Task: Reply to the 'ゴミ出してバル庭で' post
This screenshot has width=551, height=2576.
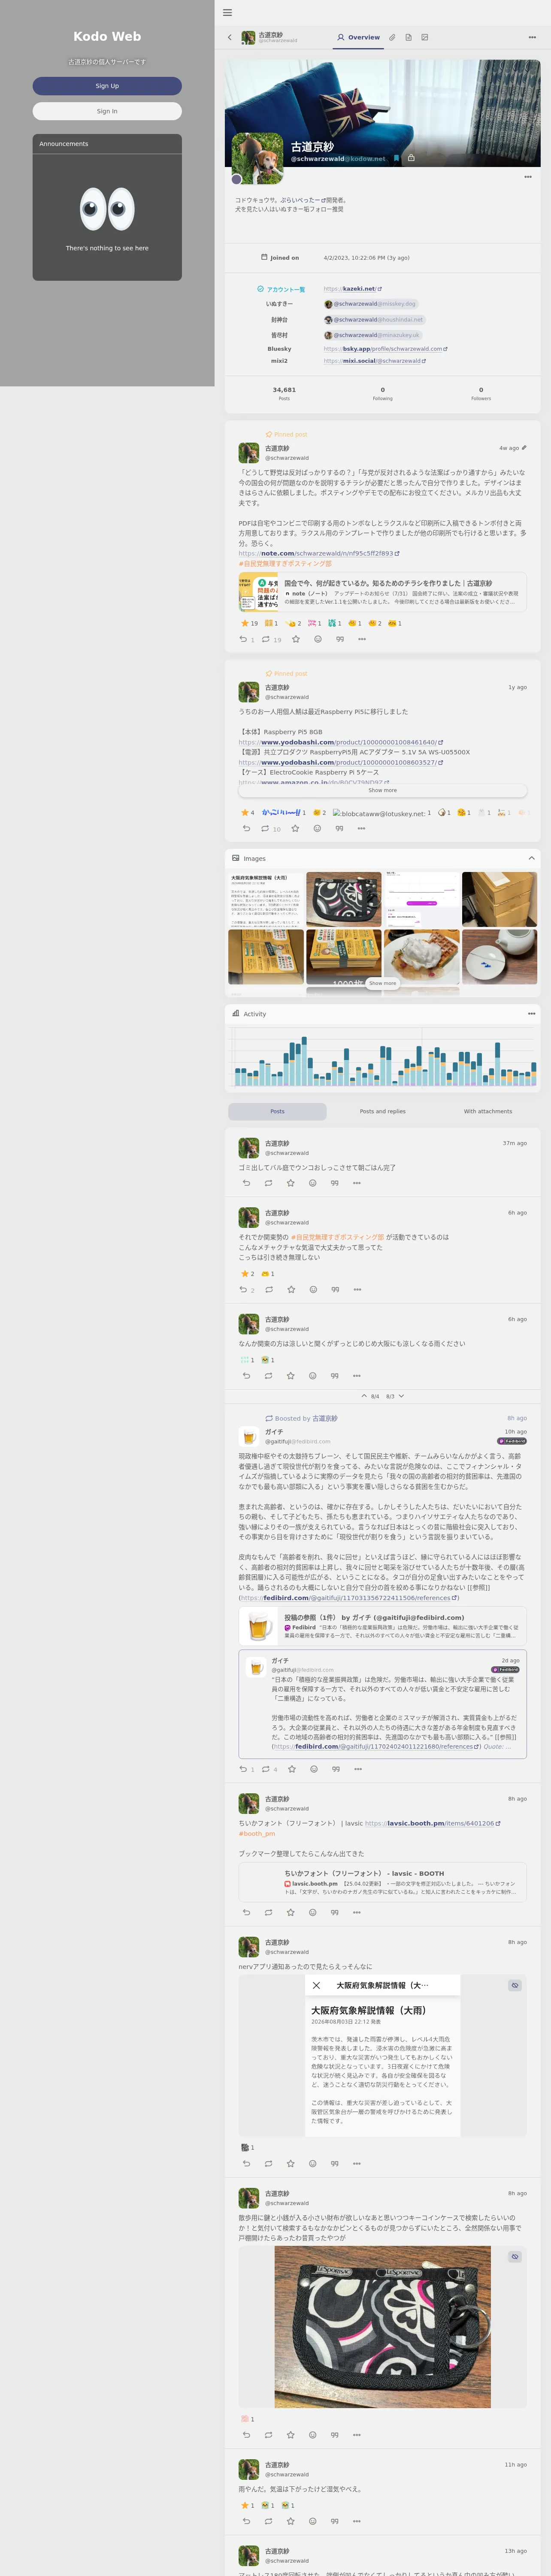Action: coord(246,1183)
